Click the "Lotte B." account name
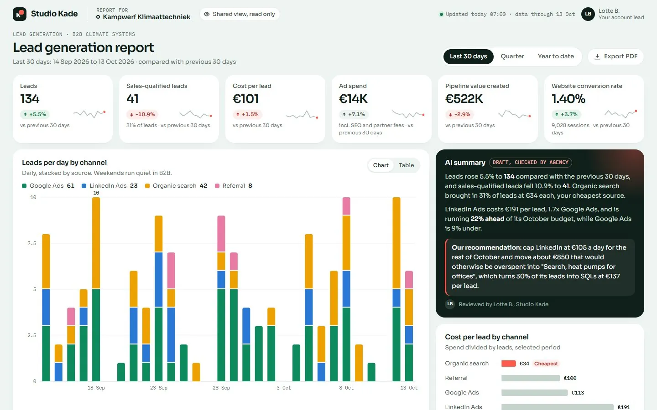The height and width of the screenshot is (410, 657). tap(609, 11)
